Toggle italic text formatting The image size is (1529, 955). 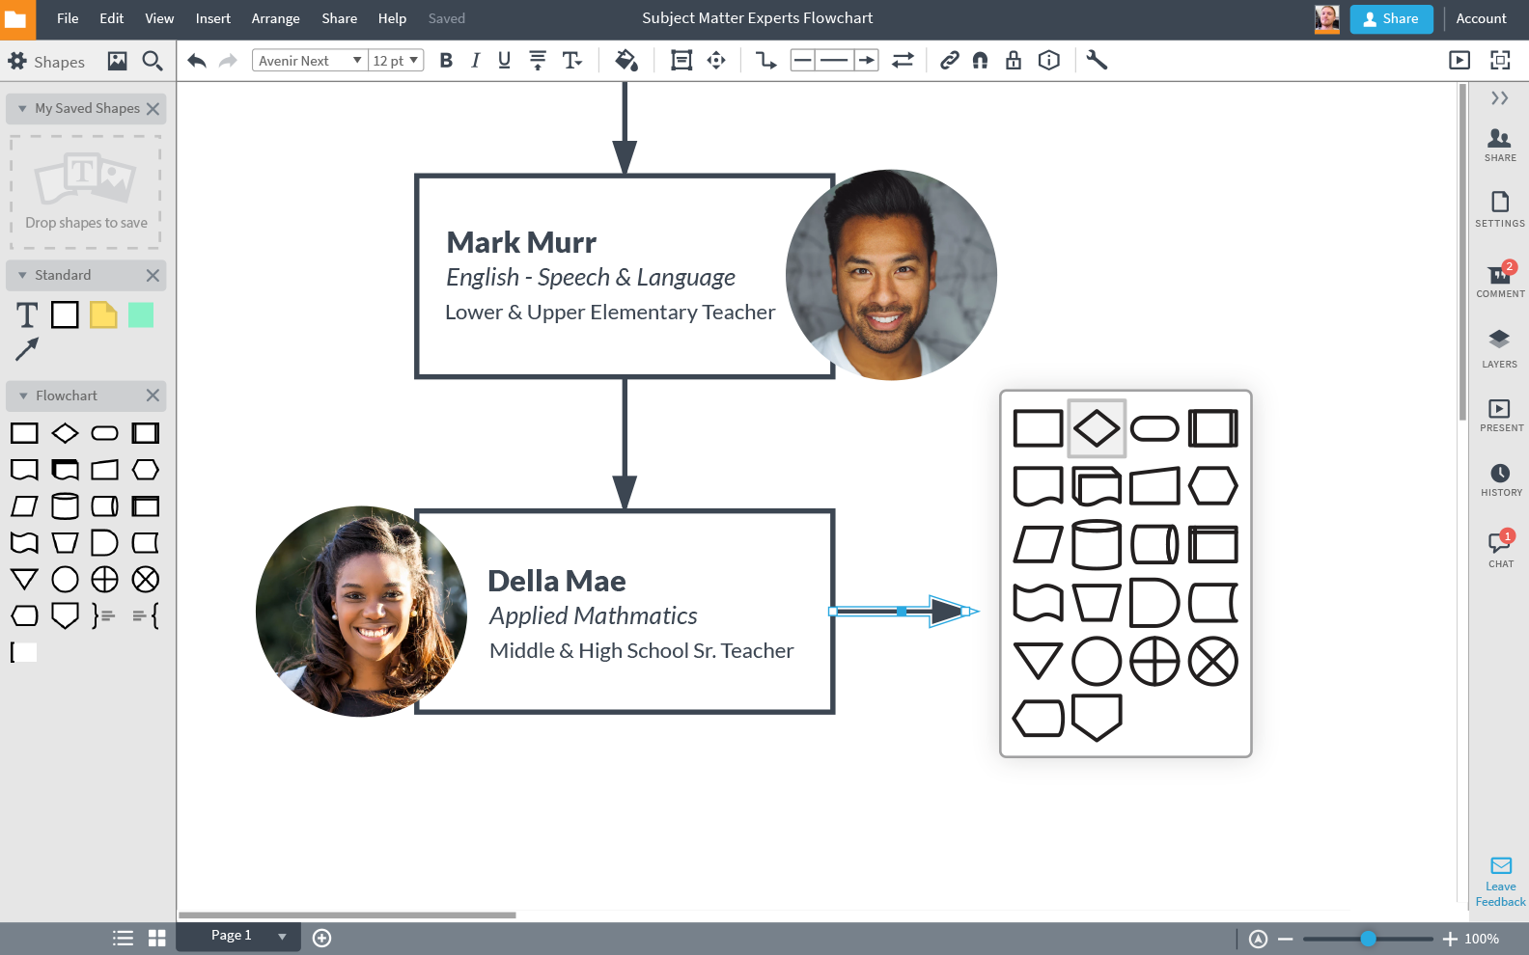coord(475,61)
